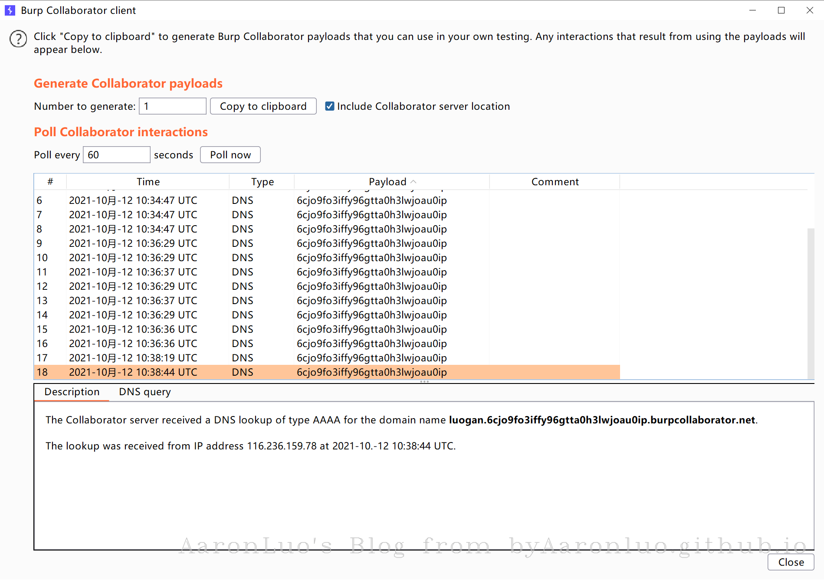The height and width of the screenshot is (580, 824).
Task: Switch to the DNS query tab
Action: click(x=145, y=392)
